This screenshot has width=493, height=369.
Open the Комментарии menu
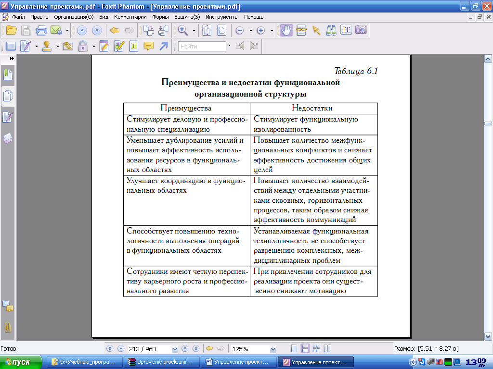tap(130, 17)
